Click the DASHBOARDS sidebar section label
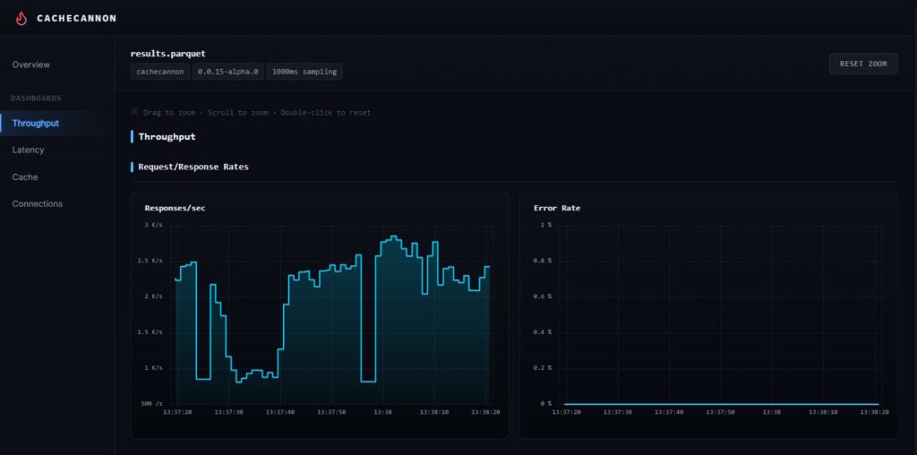The width and height of the screenshot is (917, 455). click(36, 99)
